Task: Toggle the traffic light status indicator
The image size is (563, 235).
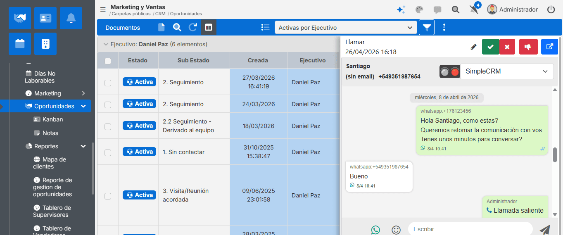Action: [x=450, y=71]
